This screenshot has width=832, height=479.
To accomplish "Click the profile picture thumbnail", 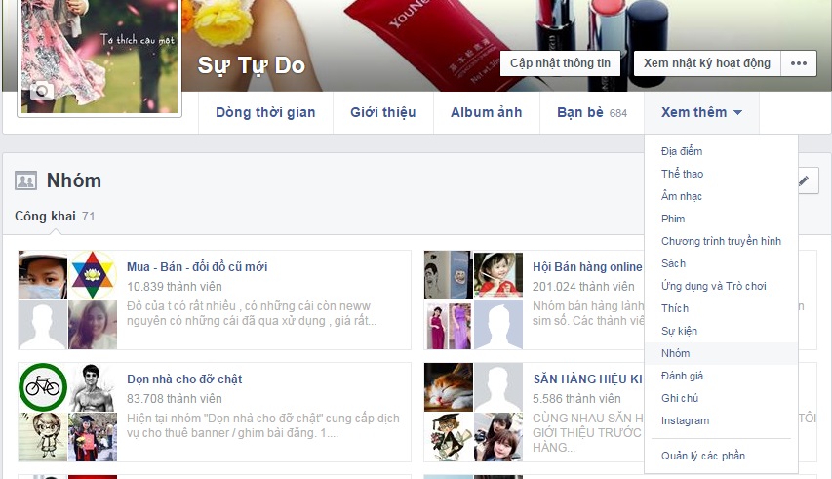I will (x=99, y=56).
